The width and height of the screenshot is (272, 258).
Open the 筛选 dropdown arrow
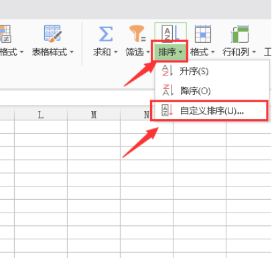pos(148,52)
